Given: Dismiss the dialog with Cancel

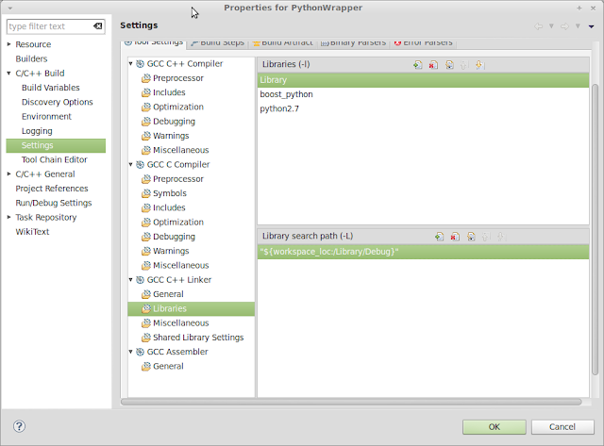Looking at the screenshot, I should [562, 427].
